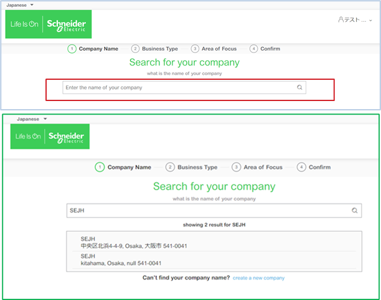Click Schneider Electric logo in upper screen
This screenshot has width=381, height=300.
tap(49, 24)
